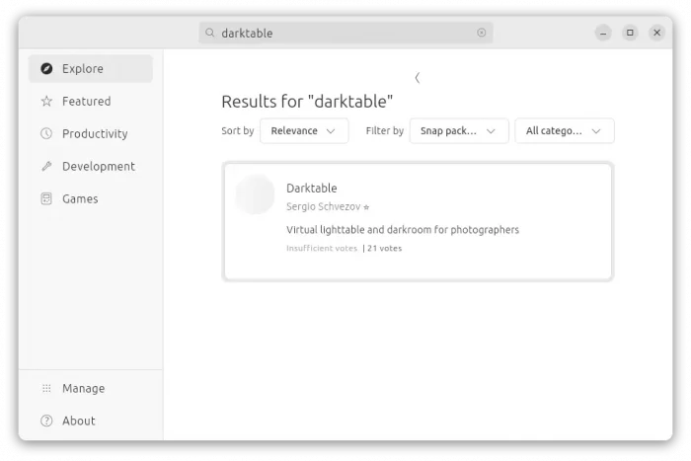Click the Featured star icon

pos(46,102)
